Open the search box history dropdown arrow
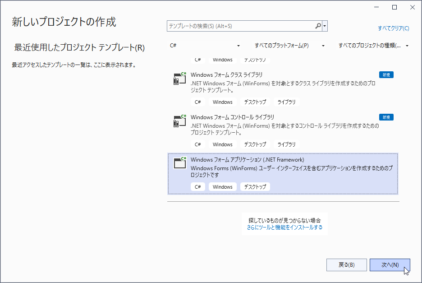 [324, 26]
